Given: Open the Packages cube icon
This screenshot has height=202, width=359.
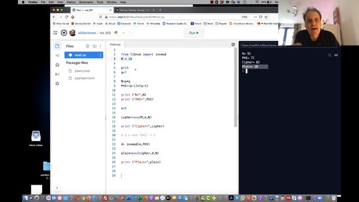Looking at the screenshot, I should (x=57, y=65).
